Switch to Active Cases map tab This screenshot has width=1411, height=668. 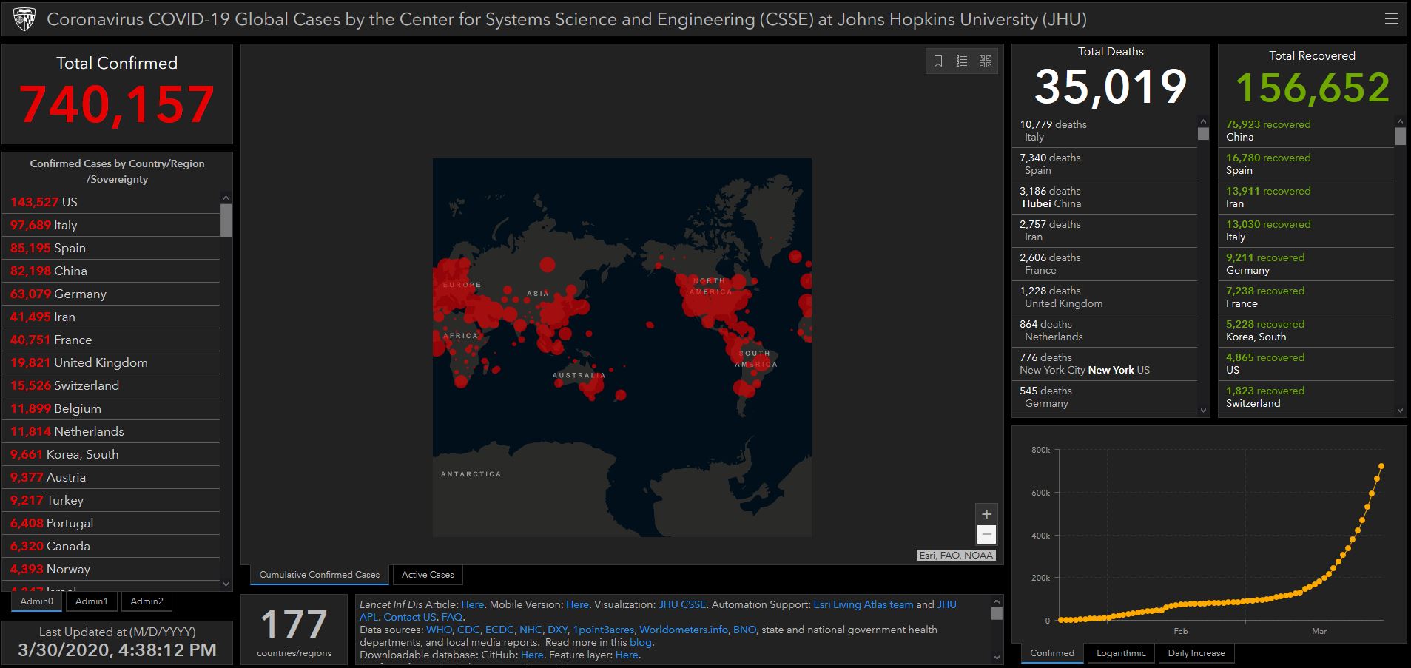(428, 575)
